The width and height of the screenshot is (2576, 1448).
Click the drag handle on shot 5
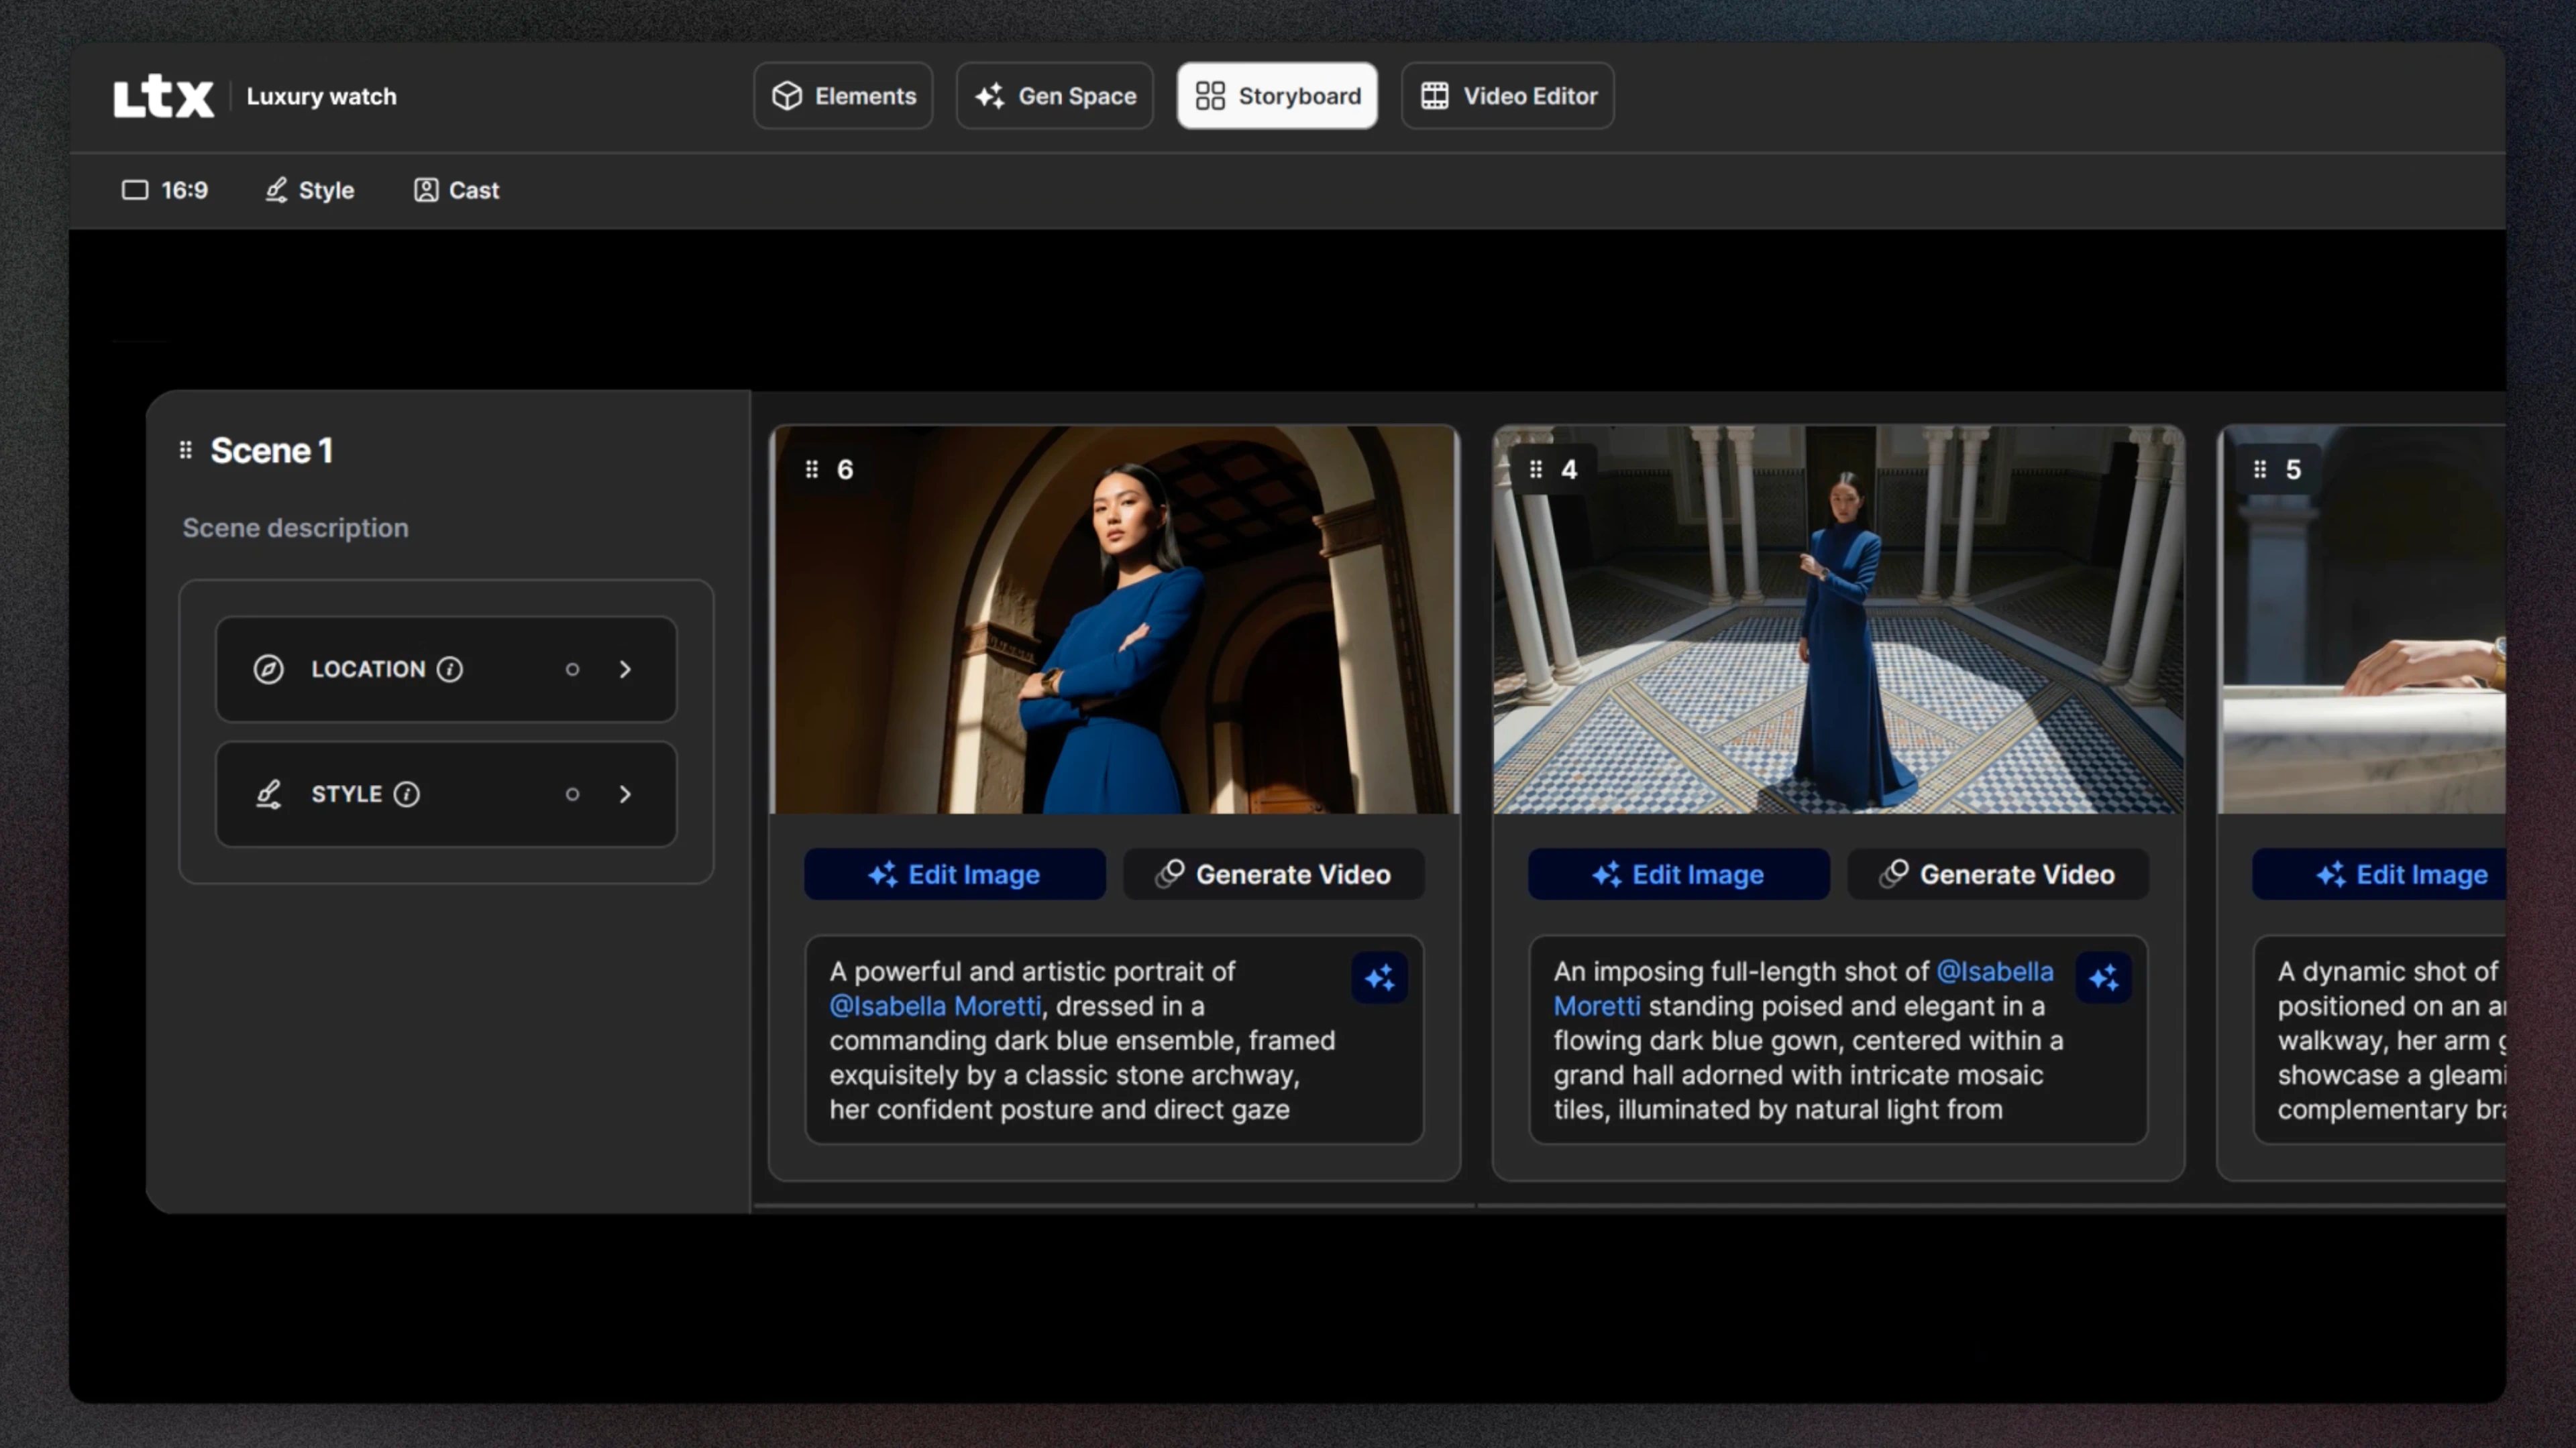pos(2260,470)
